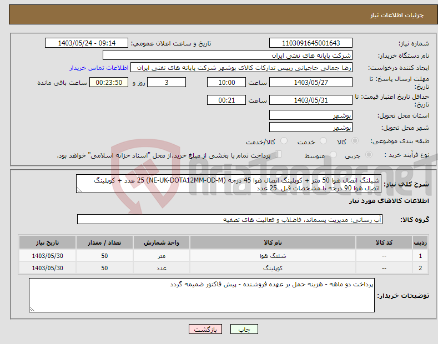
Task: Click the ردیف column header
Action: 420,242
